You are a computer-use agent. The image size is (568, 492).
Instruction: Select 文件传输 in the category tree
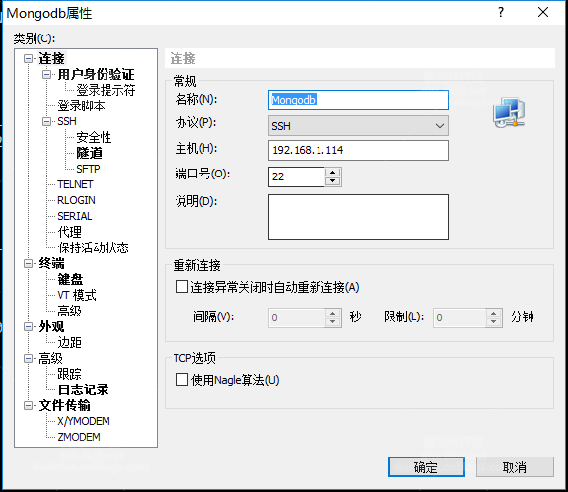pos(64,406)
